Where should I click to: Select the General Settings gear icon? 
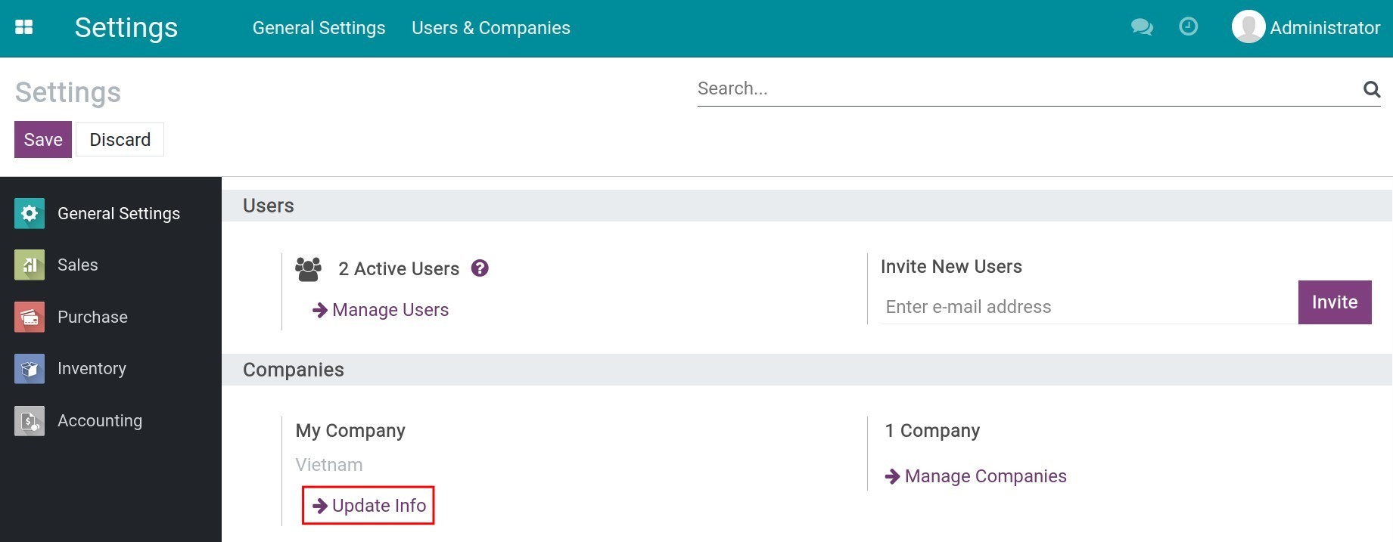click(30, 213)
